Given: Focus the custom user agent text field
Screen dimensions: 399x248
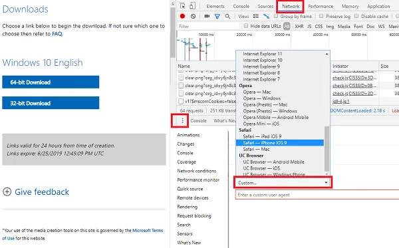Looking at the screenshot, I should tap(317, 195).
